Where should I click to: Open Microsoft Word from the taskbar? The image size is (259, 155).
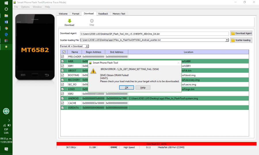tap(6, 22)
